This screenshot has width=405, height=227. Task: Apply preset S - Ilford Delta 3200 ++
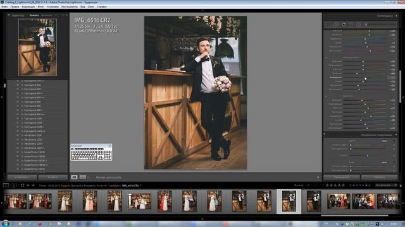click(x=32, y=148)
